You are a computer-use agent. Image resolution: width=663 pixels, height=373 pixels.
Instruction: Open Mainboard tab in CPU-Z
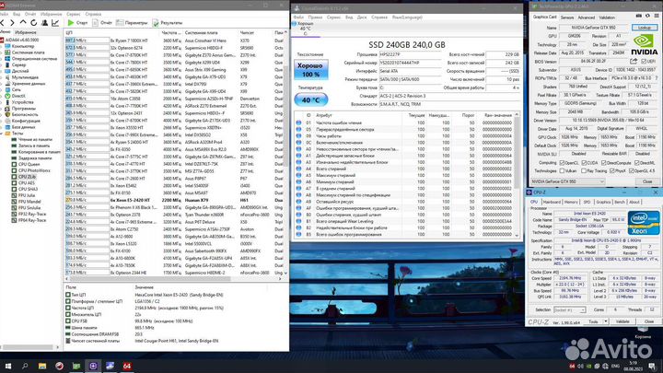tap(552, 202)
